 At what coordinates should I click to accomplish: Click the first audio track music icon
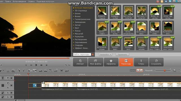(x=3, y=93)
